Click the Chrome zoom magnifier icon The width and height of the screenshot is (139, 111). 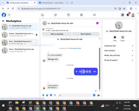click(x=115, y=9)
